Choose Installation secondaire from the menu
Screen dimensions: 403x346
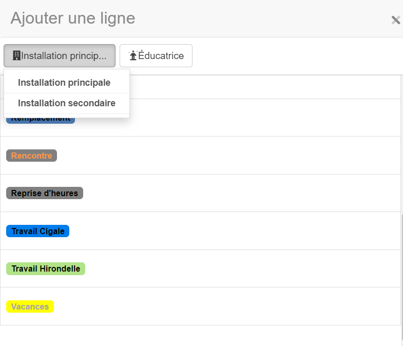(x=67, y=103)
